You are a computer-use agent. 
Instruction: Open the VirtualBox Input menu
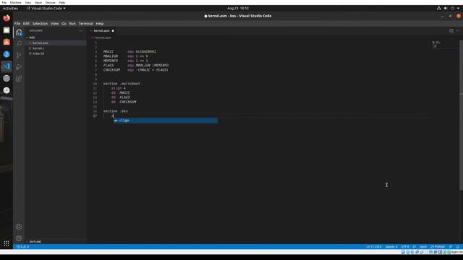[38, 2]
